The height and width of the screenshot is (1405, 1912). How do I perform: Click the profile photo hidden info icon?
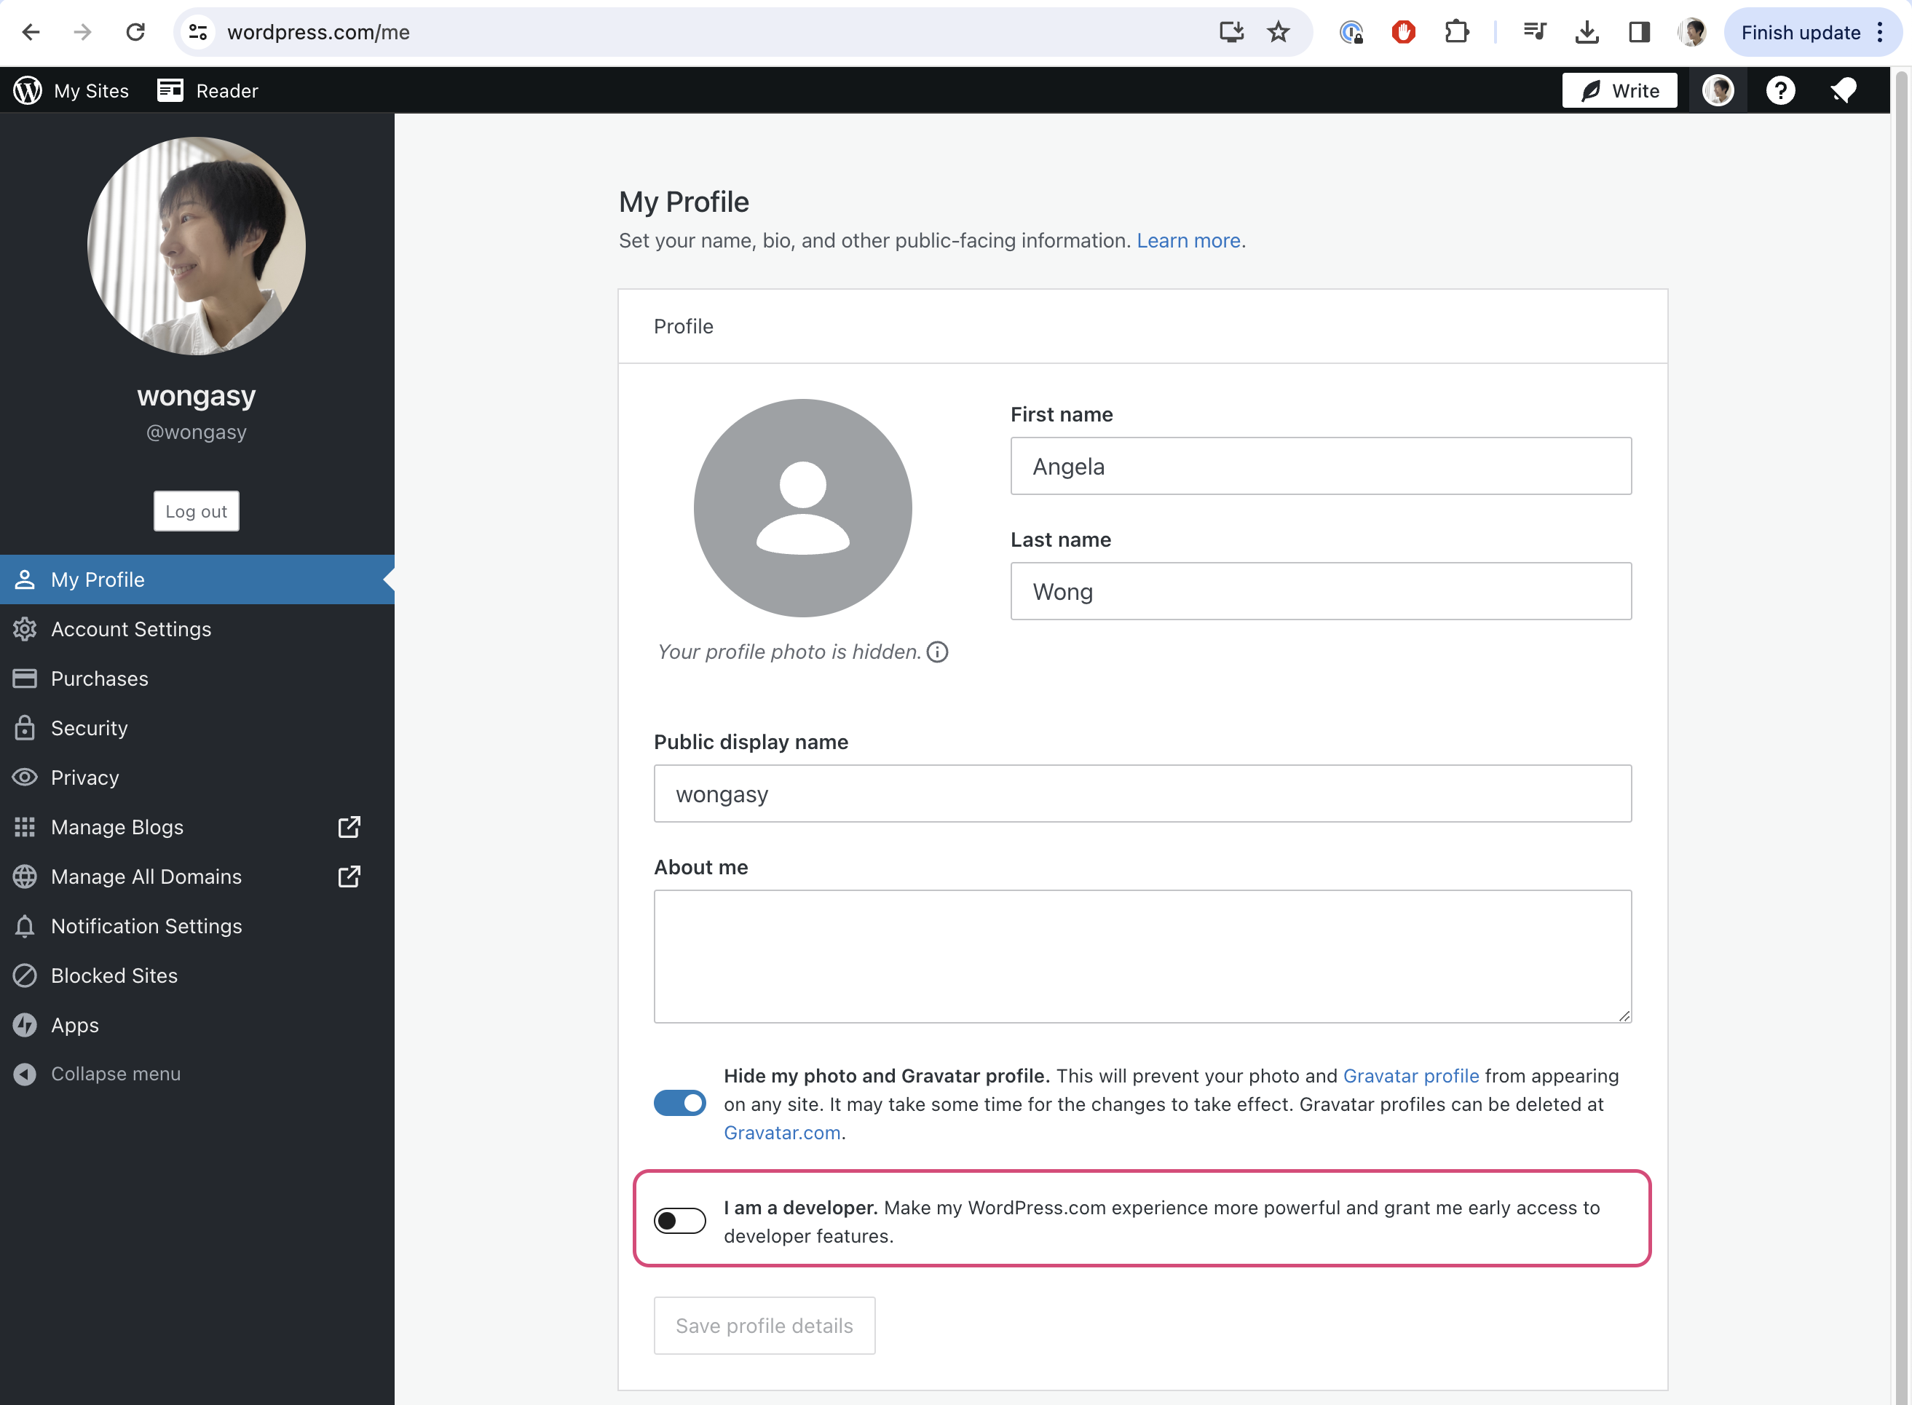click(937, 652)
